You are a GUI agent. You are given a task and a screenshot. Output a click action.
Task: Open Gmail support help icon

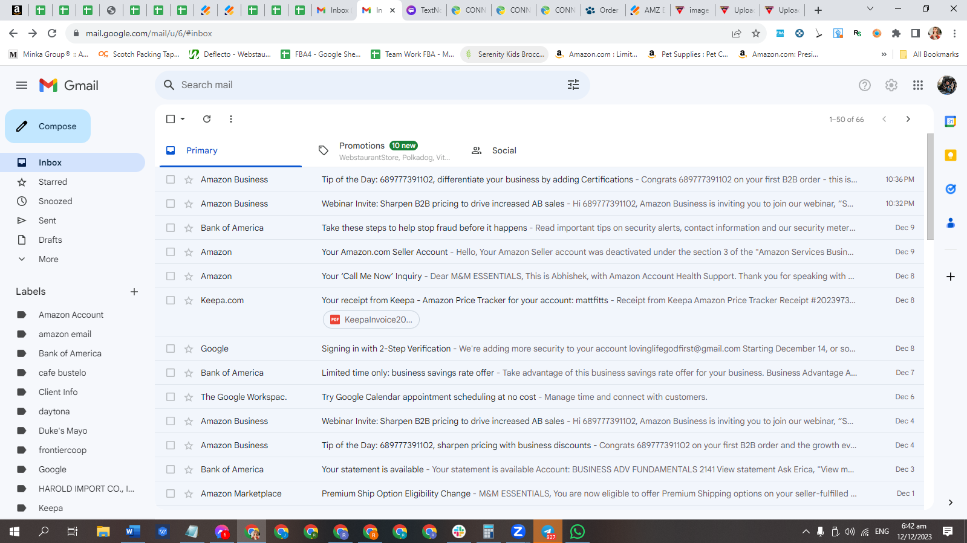(x=865, y=85)
